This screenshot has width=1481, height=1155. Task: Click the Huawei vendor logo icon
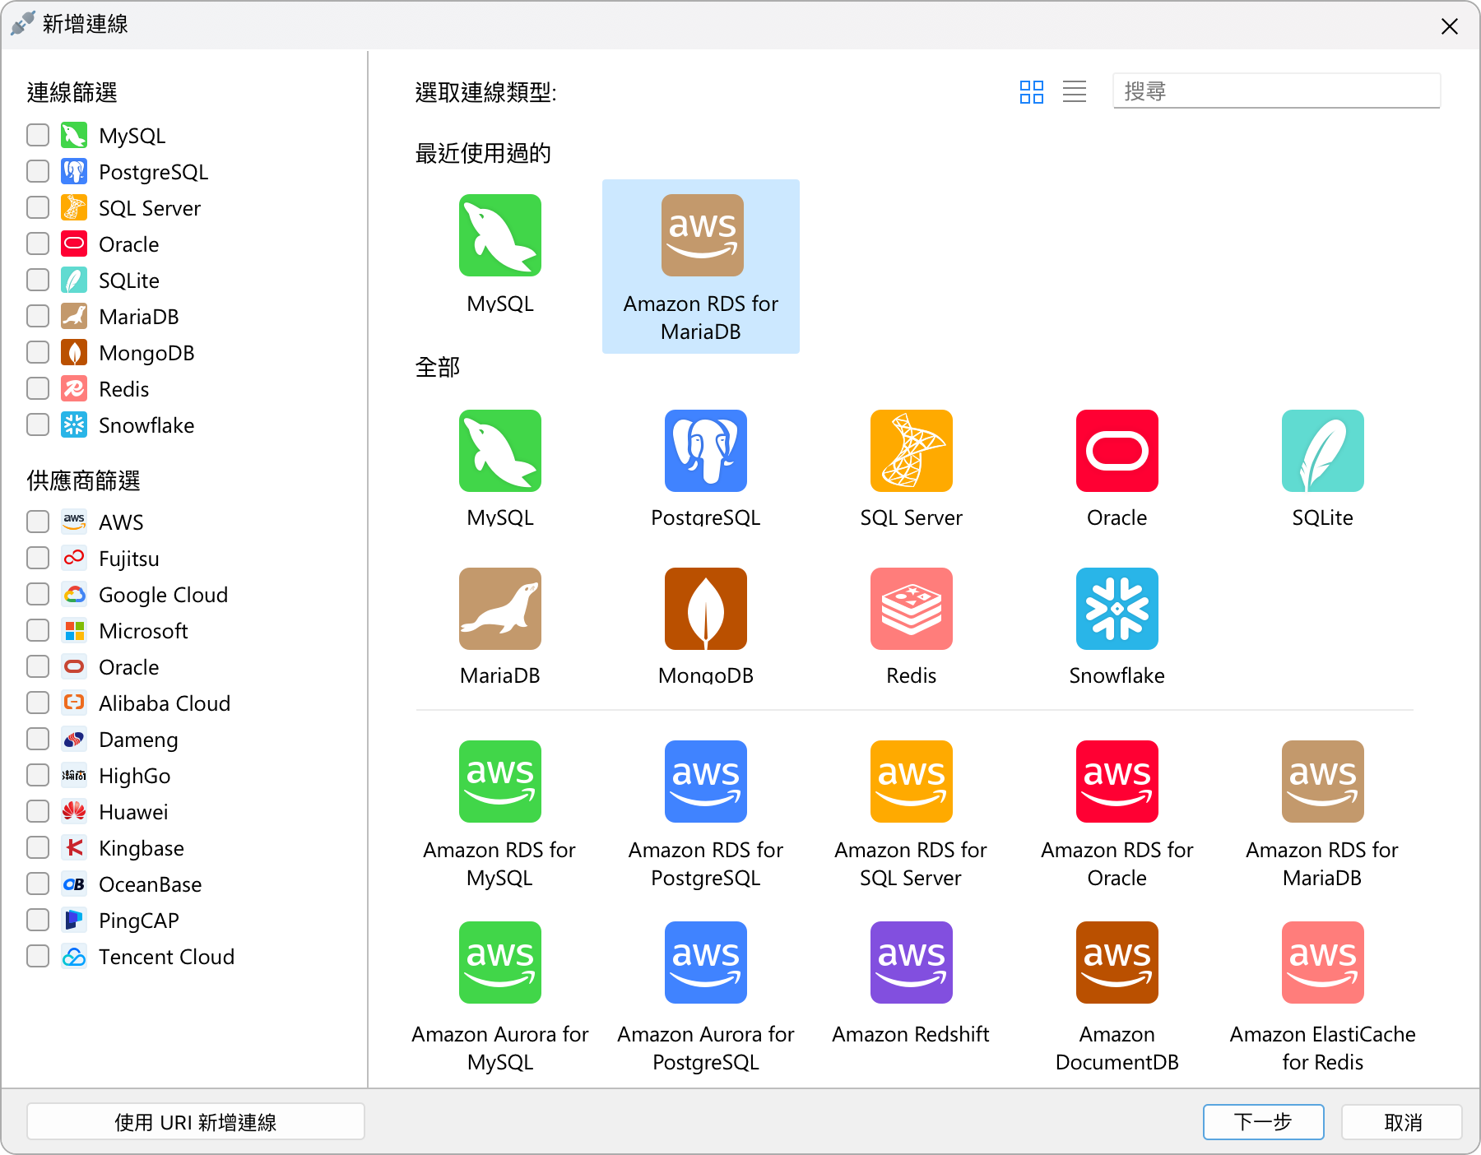tap(74, 811)
